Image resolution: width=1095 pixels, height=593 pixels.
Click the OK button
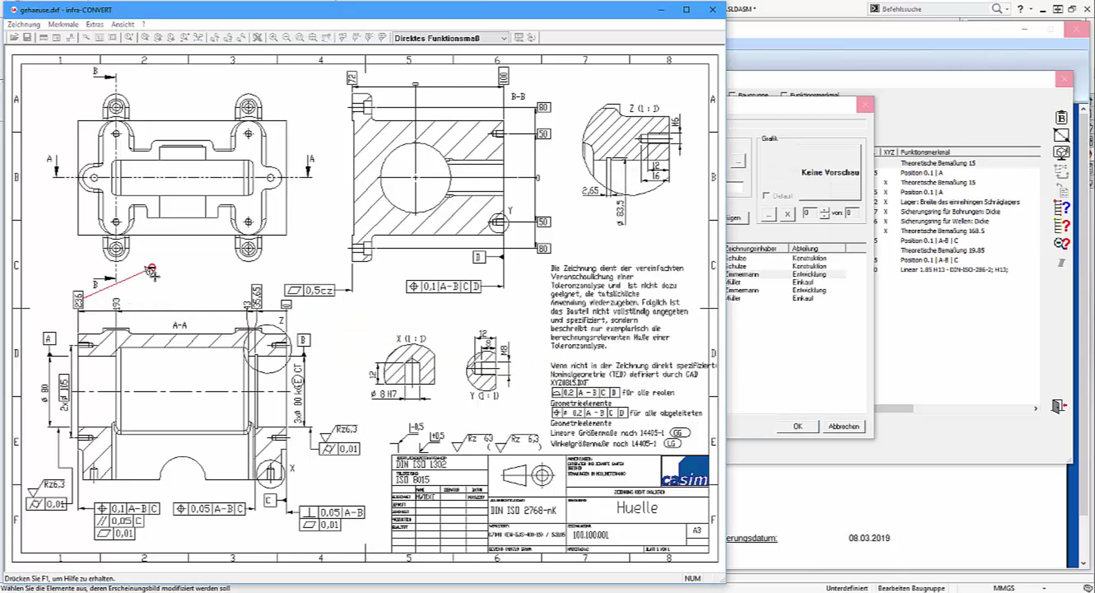click(798, 426)
